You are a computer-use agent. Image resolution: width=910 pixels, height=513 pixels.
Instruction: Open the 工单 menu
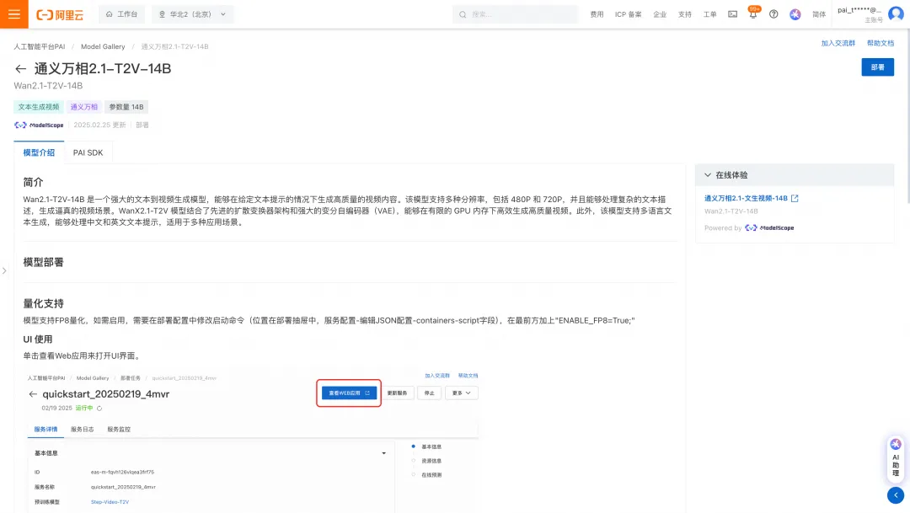(709, 14)
